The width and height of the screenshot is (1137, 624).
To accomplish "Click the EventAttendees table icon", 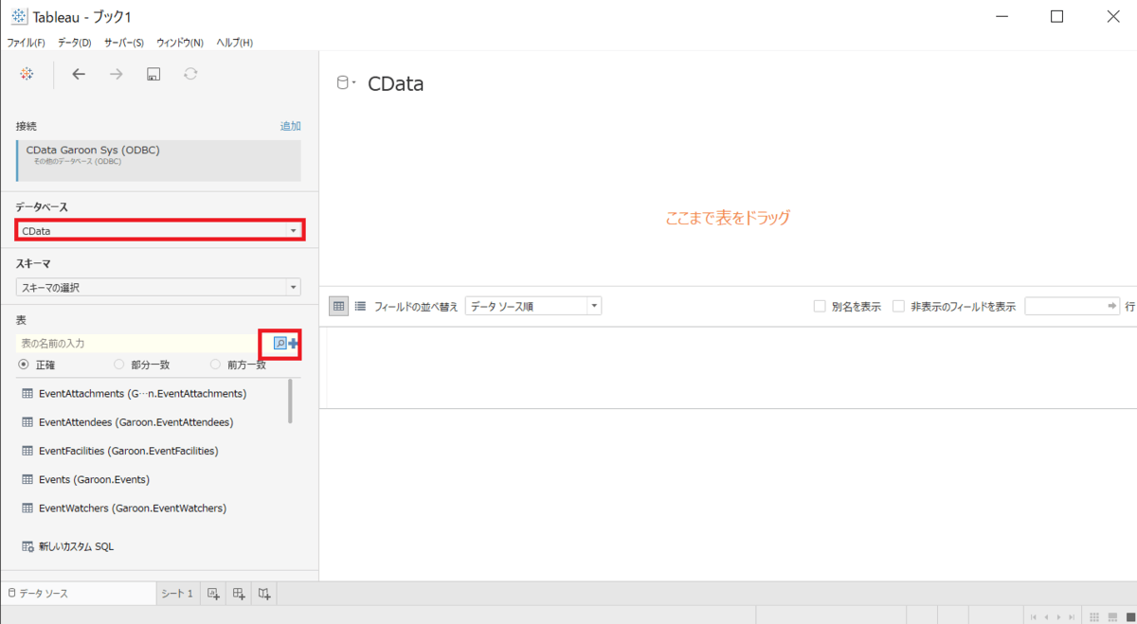I will pos(27,421).
